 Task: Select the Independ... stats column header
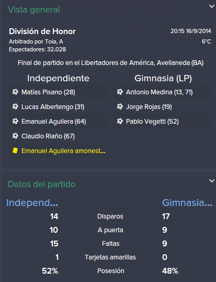pyautogui.click(x=32, y=203)
